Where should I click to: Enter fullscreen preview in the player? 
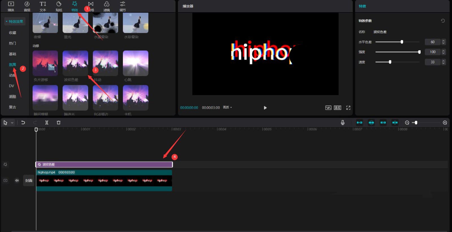[348, 108]
